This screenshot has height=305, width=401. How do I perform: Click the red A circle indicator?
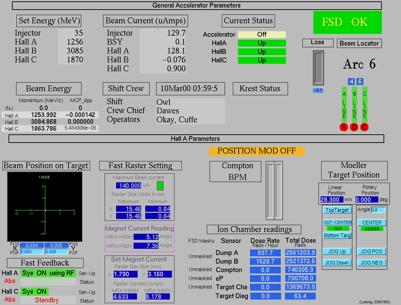344,127
